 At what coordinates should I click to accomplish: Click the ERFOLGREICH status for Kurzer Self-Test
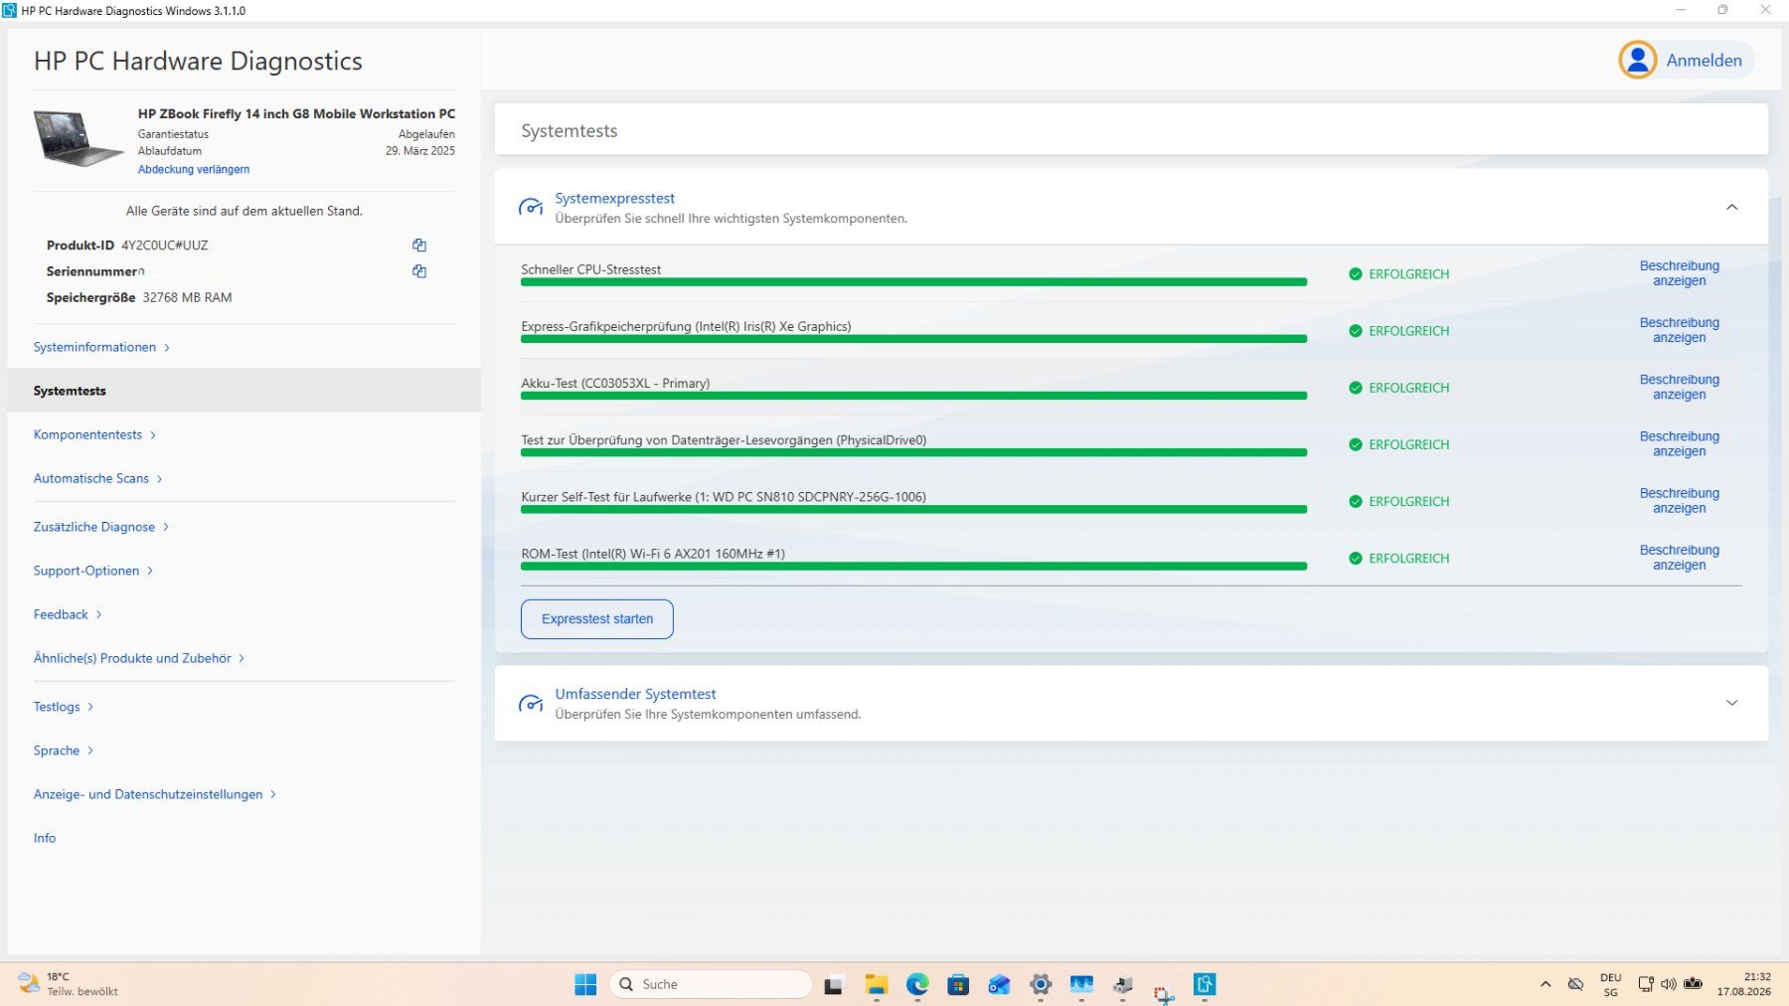[x=1408, y=501]
